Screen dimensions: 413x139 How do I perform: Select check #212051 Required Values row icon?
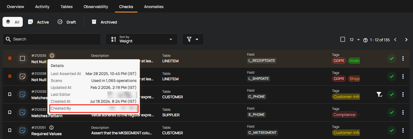(22, 130)
